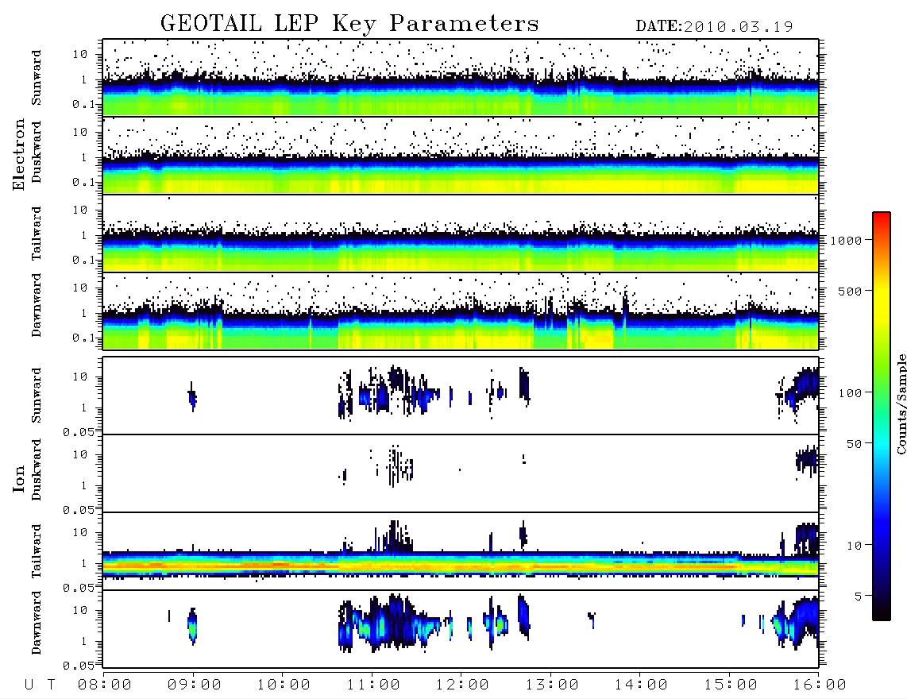This screenshot has width=907, height=699.
Task: Click the 14:00 time axis label
Action: click(641, 685)
